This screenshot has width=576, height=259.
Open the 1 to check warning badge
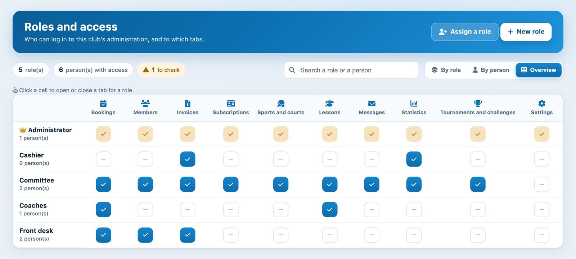click(x=161, y=70)
